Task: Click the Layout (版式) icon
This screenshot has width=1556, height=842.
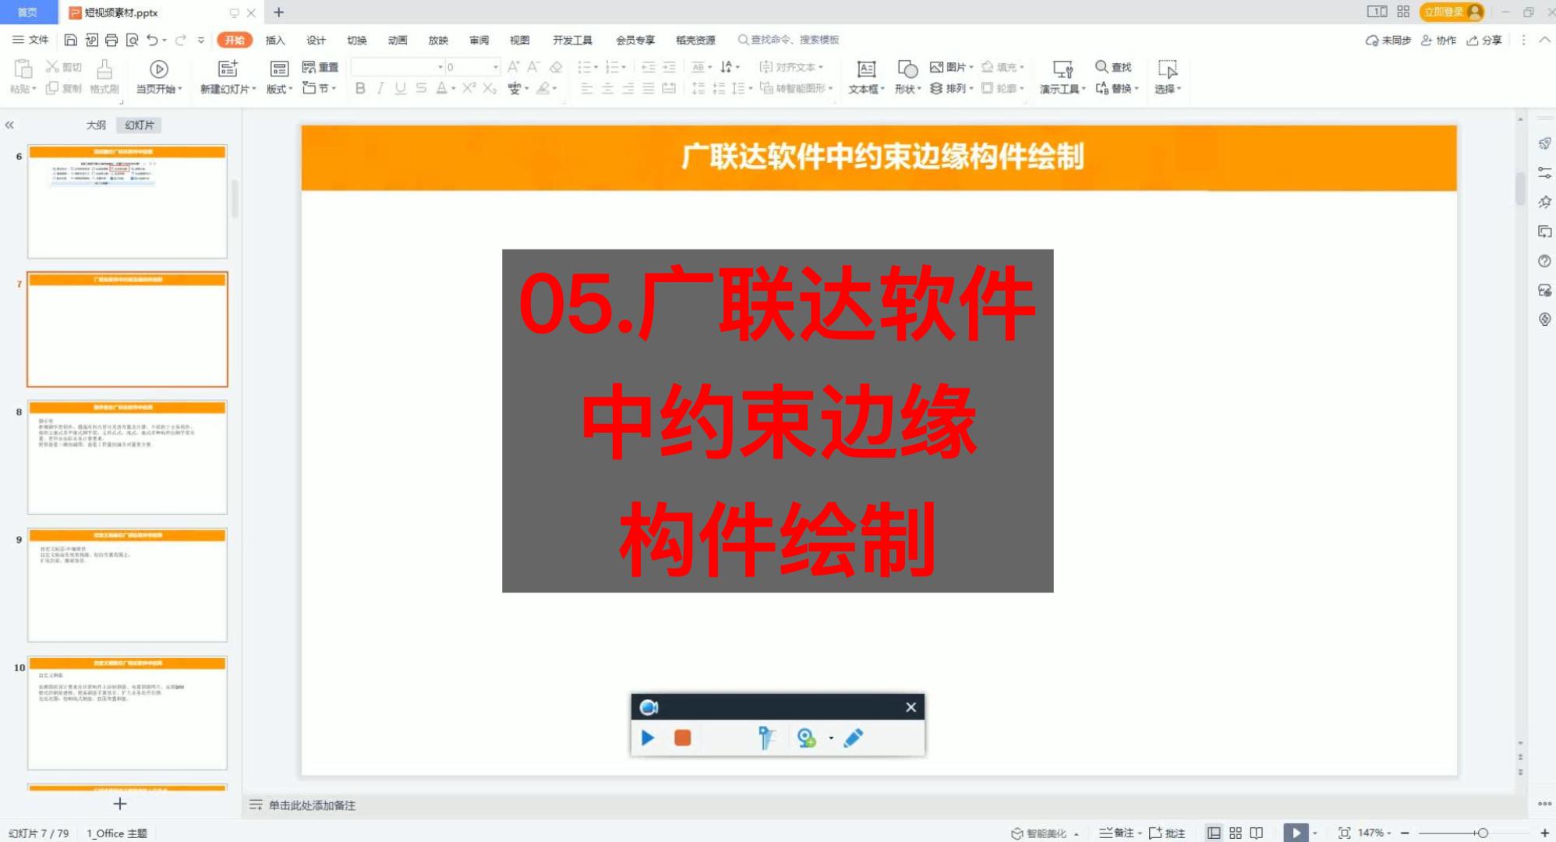Action: click(x=279, y=69)
